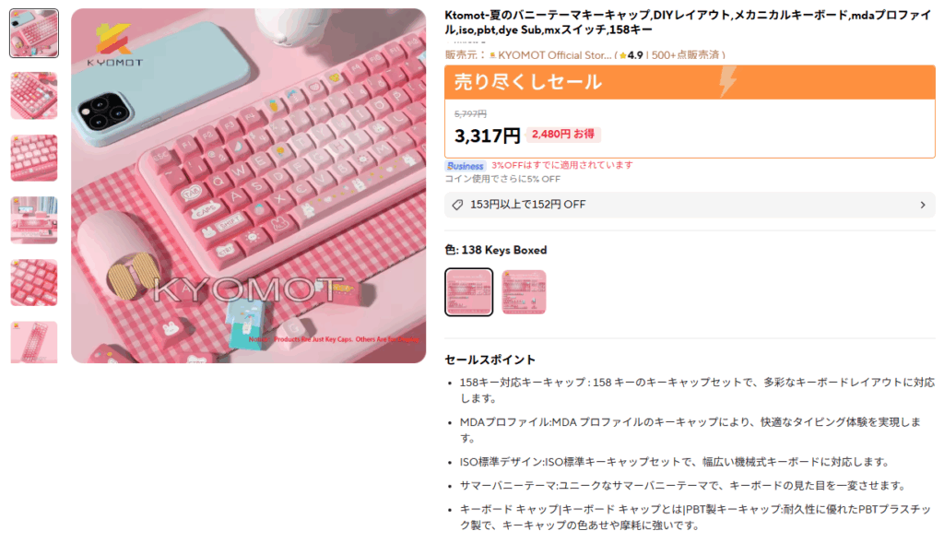Open the 153円以上で152円 OFF coupon row
The image size is (944, 543).
690,205
